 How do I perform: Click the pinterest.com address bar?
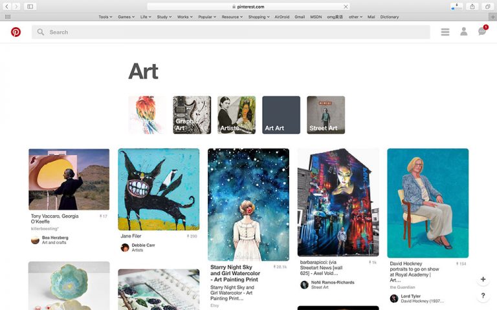[x=248, y=6]
